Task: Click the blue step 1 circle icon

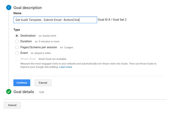Action: click(x=9, y=7)
